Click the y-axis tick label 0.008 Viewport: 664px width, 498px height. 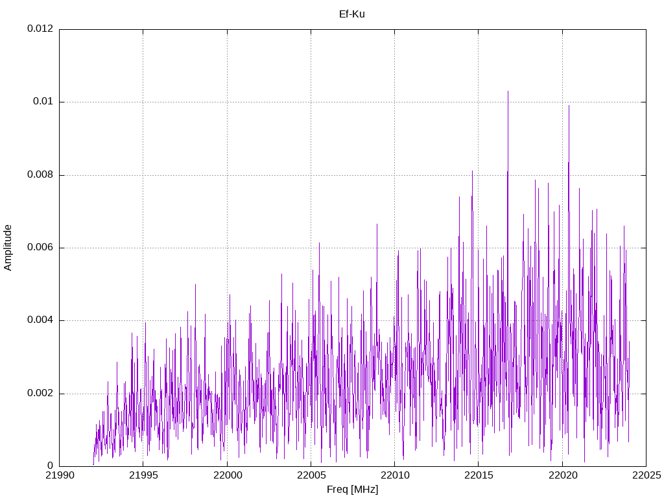[x=41, y=175]
